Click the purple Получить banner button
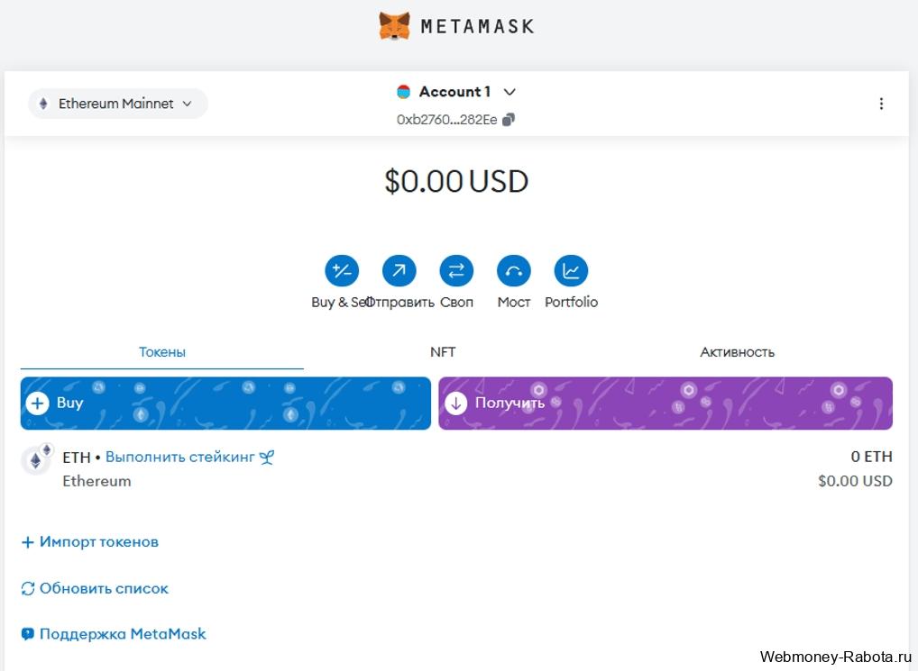The width and height of the screenshot is (918, 671). tap(666, 404)
